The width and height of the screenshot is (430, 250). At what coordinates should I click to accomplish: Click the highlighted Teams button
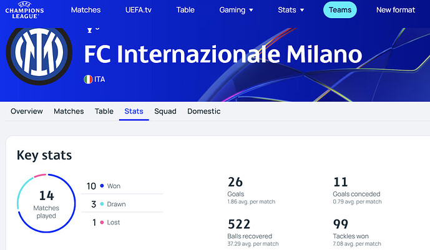coord(340,10)
